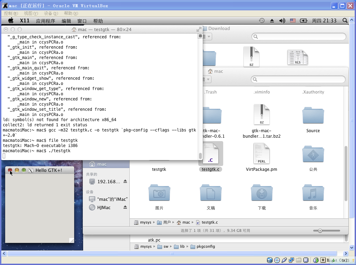Open the 应用程序 menu in X11
This screenshot has height=265, width=356.
point(46,21)
